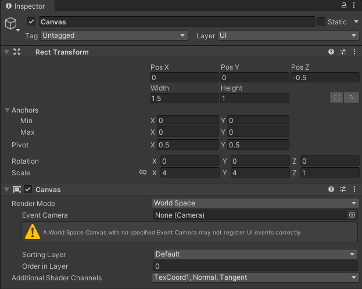This screenshot has width=362, height=289.
Task: Click Scale X field showing 4
Action: tap(190, 172)
